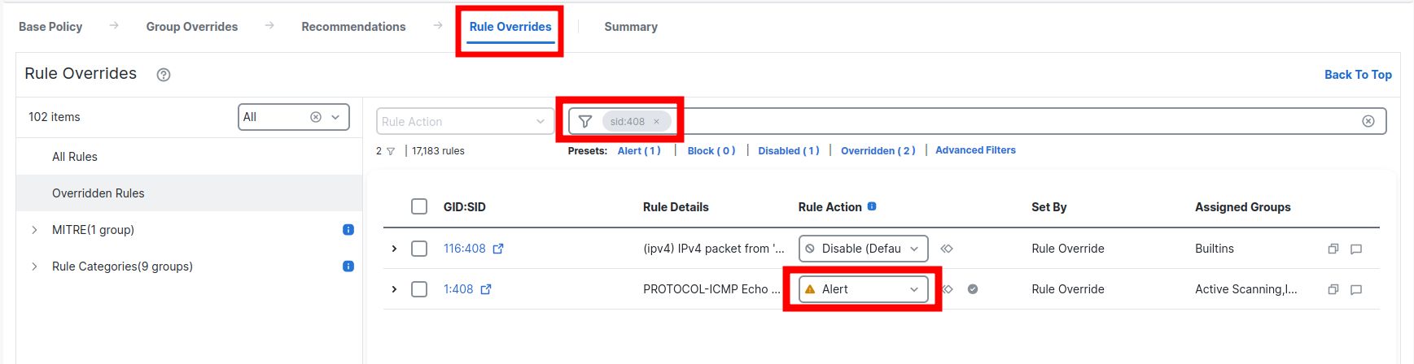The image size is (1414, 364).
Task: Remove the sid:408 filter chip
Action: 656,122
